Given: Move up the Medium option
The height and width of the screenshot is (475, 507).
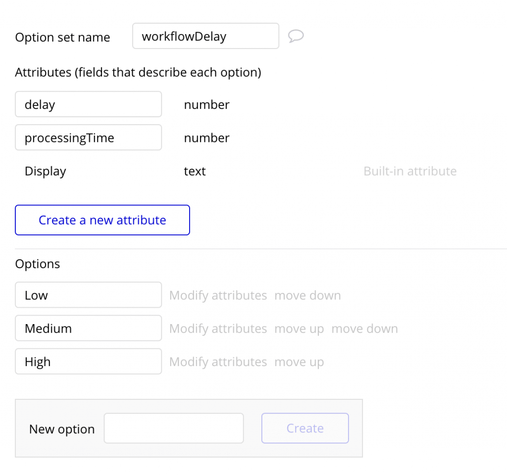Looking at the screenshot, I should (x=300, y=328).
